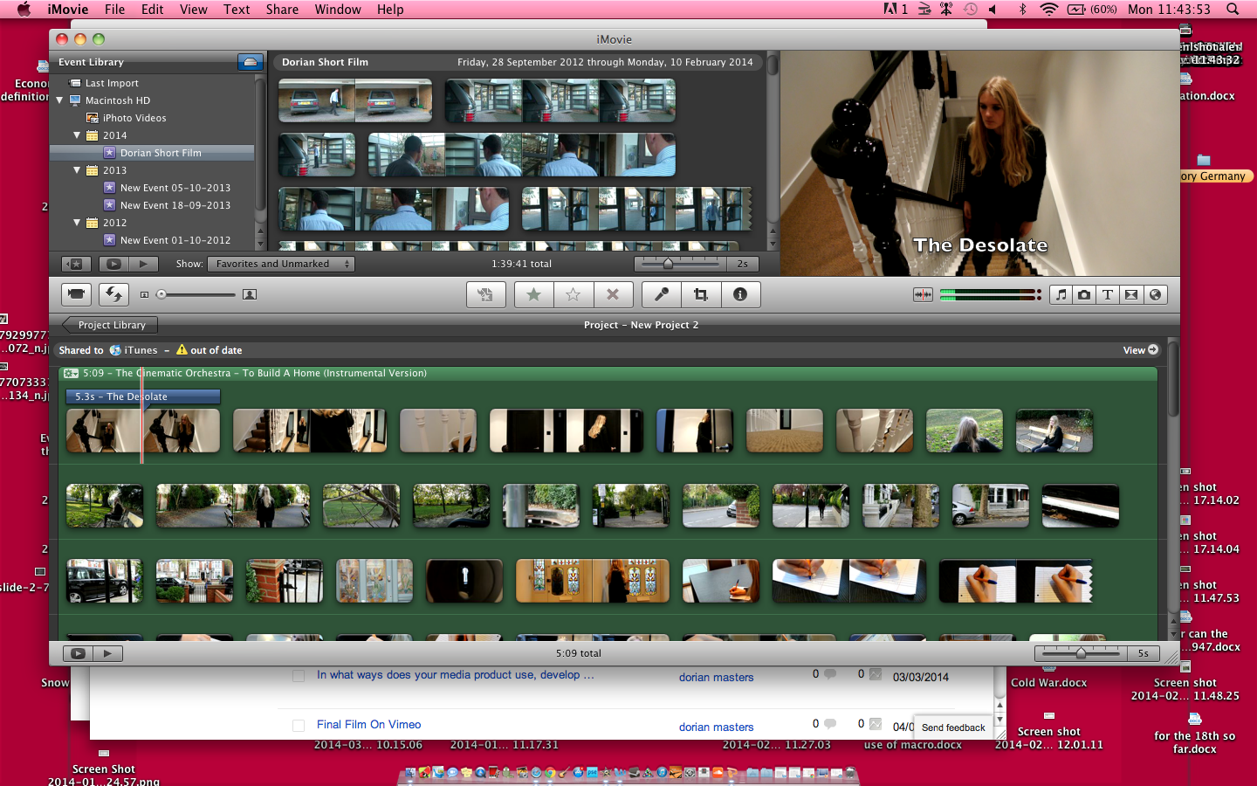
Task: Group events by disk icon
Action: (250, 62)
